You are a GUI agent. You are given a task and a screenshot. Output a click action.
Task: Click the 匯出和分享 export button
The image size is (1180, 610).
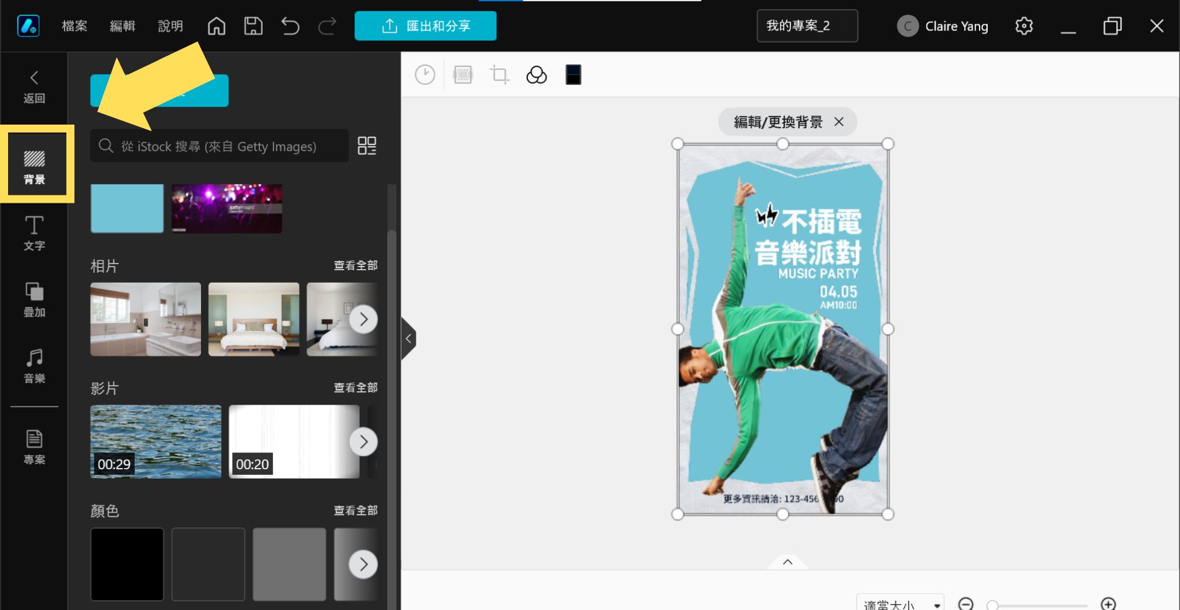pyautogui.click(x=426, y=26)
